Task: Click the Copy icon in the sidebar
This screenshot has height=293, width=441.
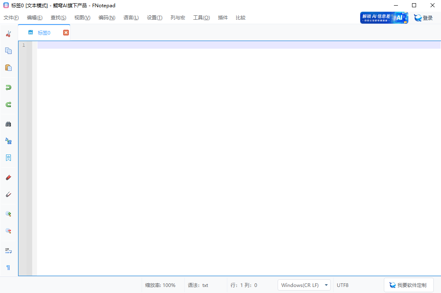Action: point(8,51)
